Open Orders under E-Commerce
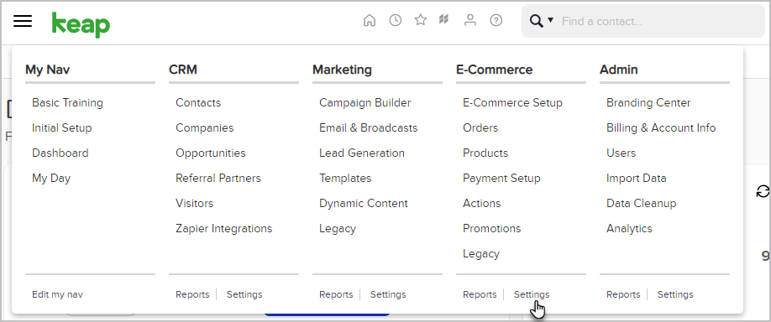The image size is (771, 322). tap(480, 127)
